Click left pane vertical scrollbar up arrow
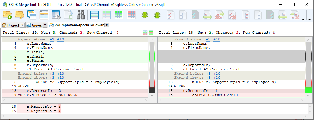 [x=152, y=39]
